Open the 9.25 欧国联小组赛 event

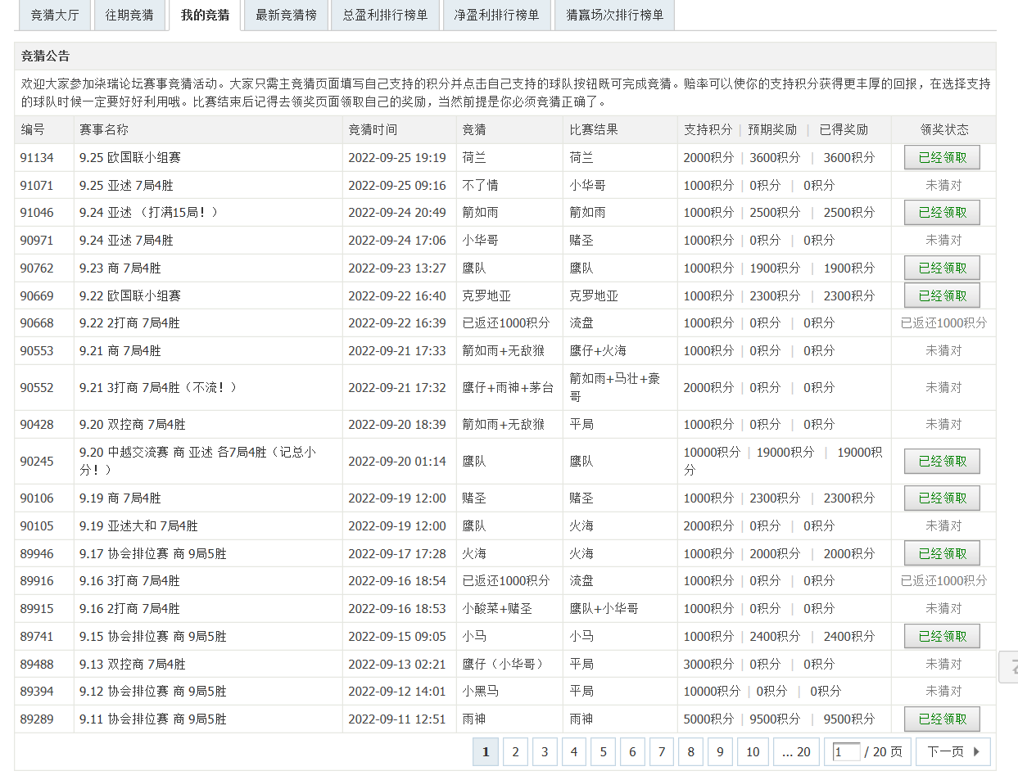point(130,158)
